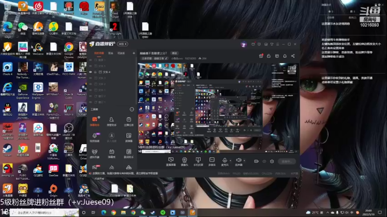Screen dimensions: 387x217
Task: Toggle visibility of layer 文本 3
Action: (x=90, y=78)
